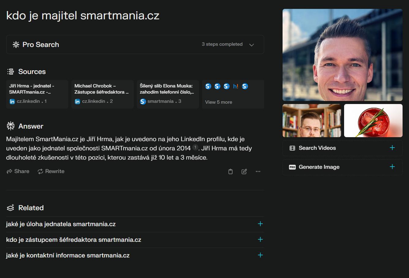The image size is (409, 278).
Task: Click the query title 'kdo je majitel smartmania.cz'
Action: tap(83, 16)
